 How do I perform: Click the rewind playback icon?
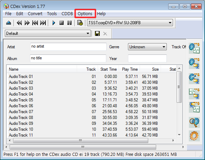19,23
